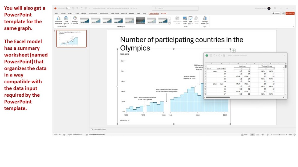The height and width of the screenshot is (167, 298).
Task: Click Undo icon in chart data window
Action: coord(214,56)
